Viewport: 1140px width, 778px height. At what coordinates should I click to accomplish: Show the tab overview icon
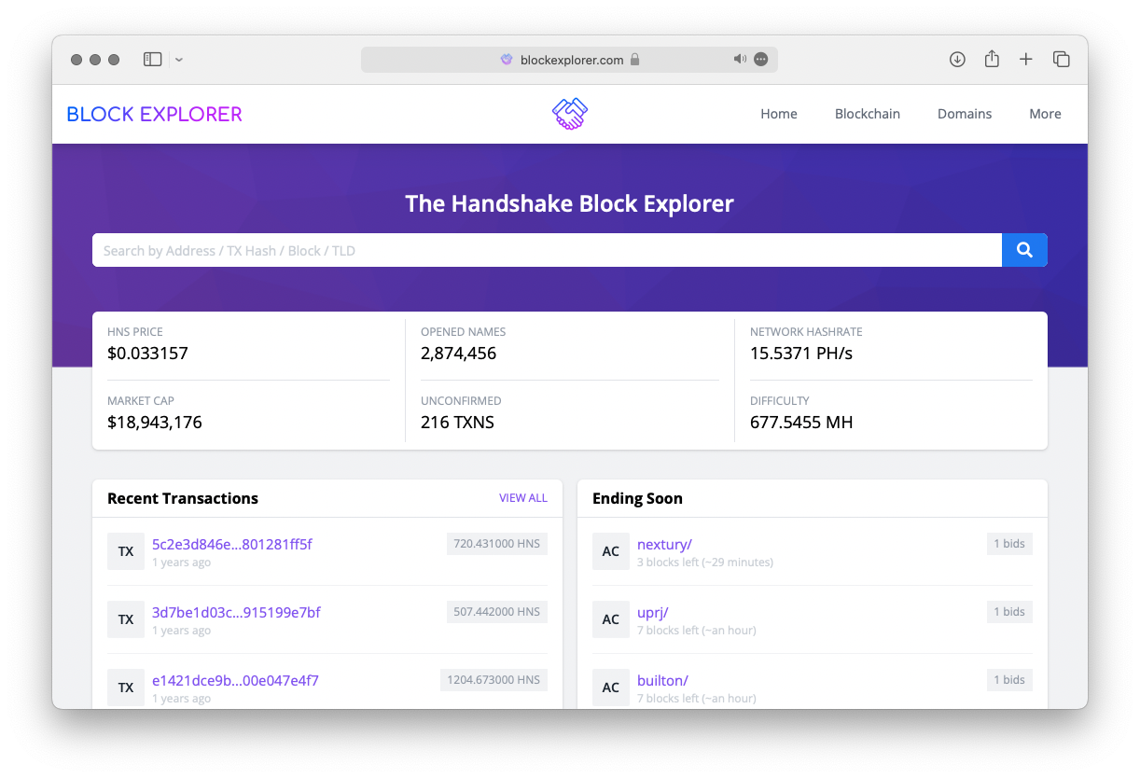tap(1062, 60)
